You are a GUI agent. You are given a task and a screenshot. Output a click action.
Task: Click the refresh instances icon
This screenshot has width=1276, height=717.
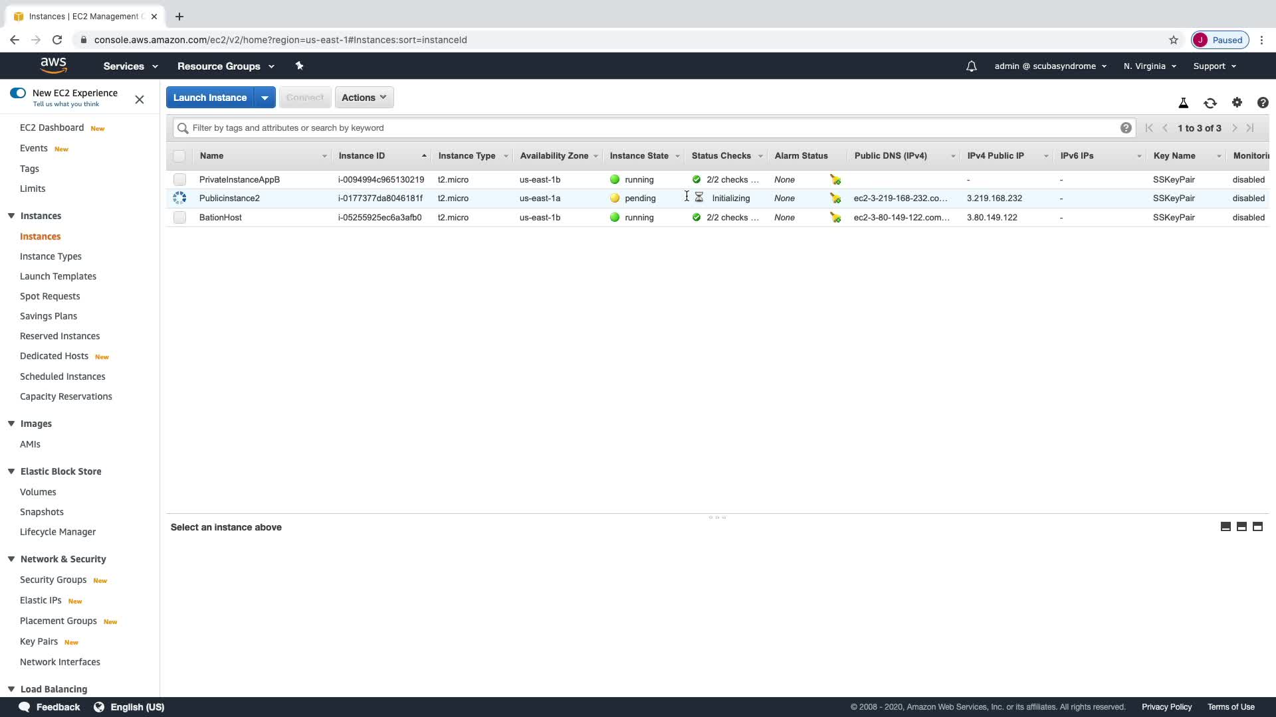click(x=1210, y=103)
